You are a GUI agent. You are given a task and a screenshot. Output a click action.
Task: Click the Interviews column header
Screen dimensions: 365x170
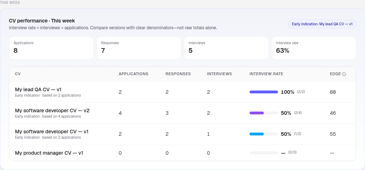219,74
